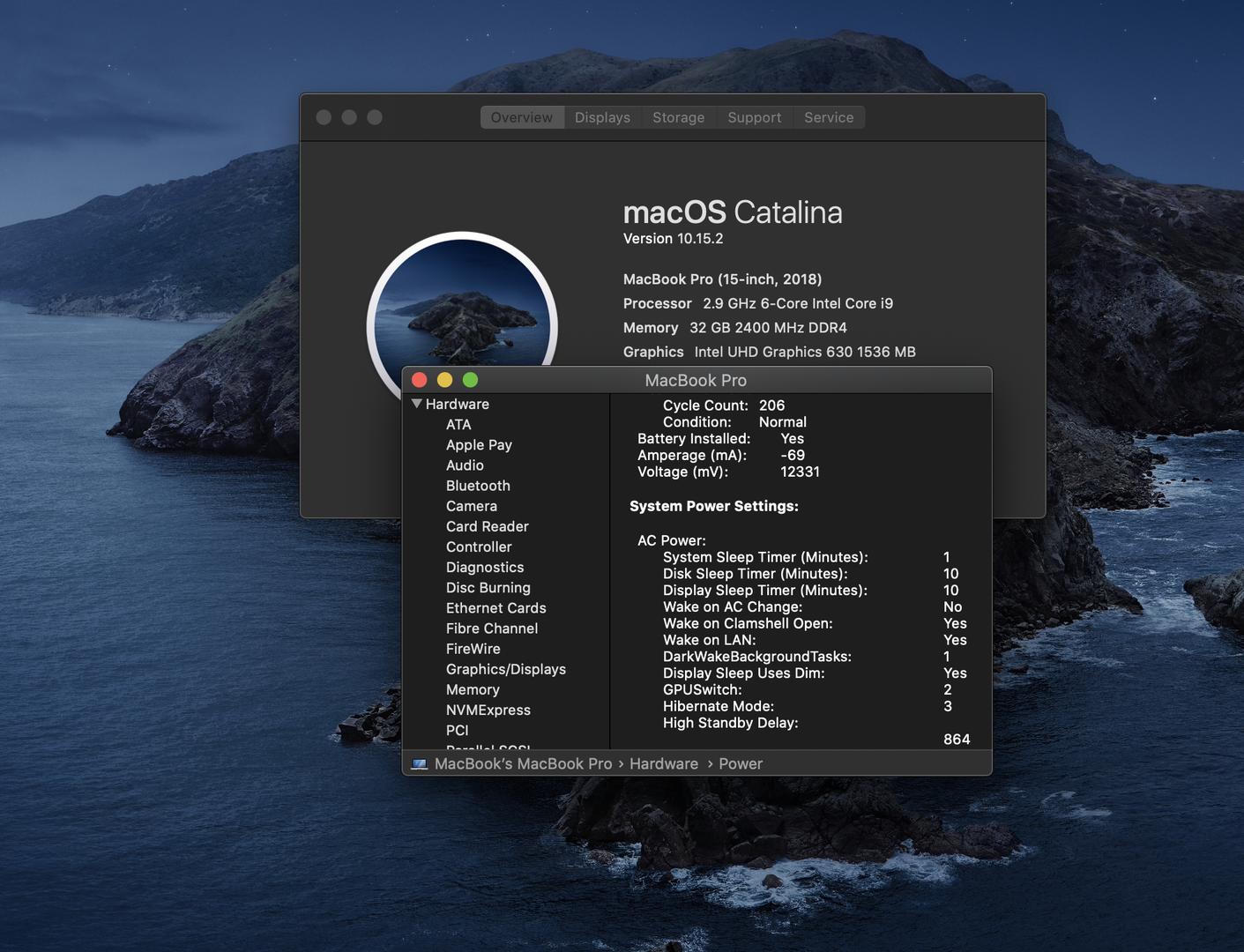Click the DarkWakeBackgroundTasks row
This screenshot has height=952, width=1244.
807,657
